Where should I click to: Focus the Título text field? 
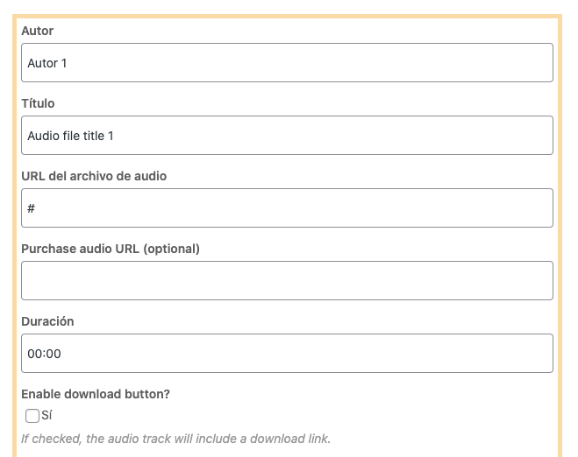pos(287,136)
